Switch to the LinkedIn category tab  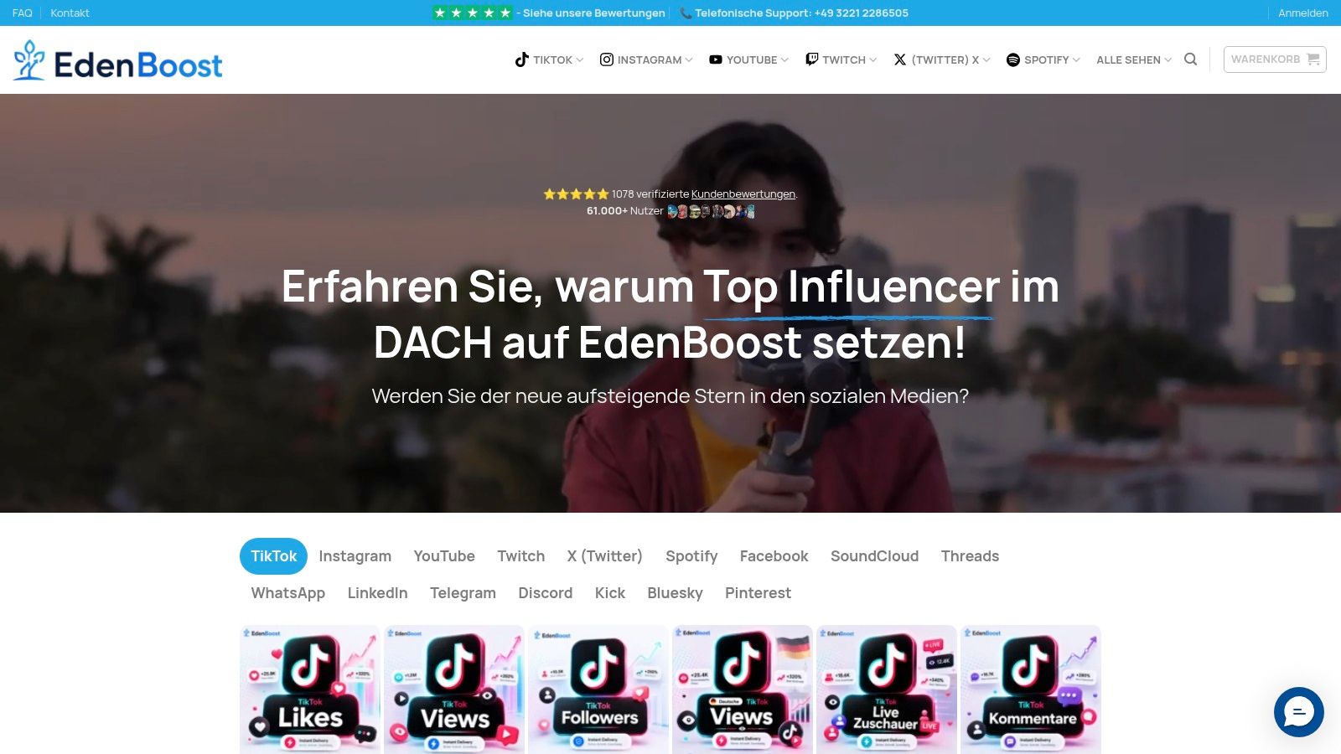pyautogui.click(x=377, y=593)
